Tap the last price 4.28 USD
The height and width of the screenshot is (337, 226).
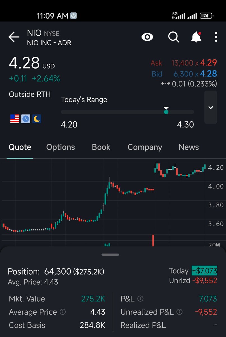click(32, 63)
